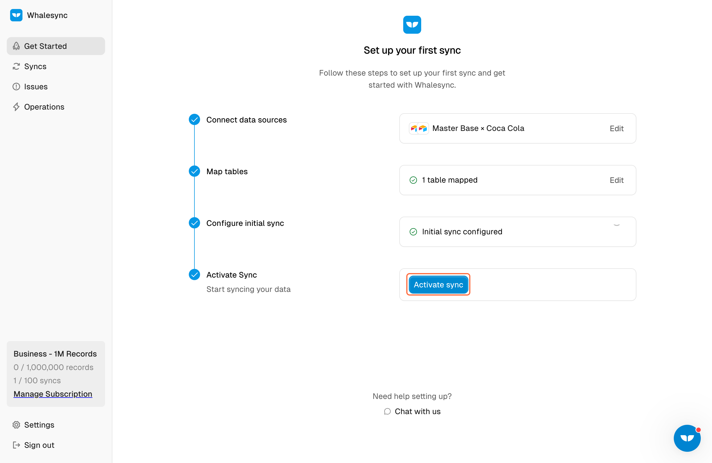The image size is (712, 463).
Task: Edit the 1 table mapped setting
Action: [616, 180]
